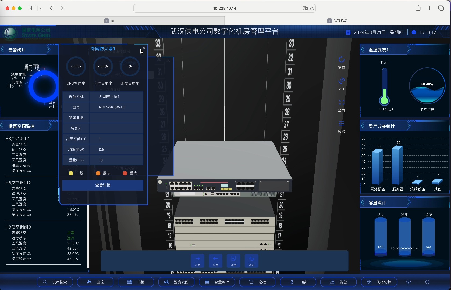The height and width of the screenshot is (290, 451).
Task: Click the 返回 return icon
Action: (x=251, y=261)
